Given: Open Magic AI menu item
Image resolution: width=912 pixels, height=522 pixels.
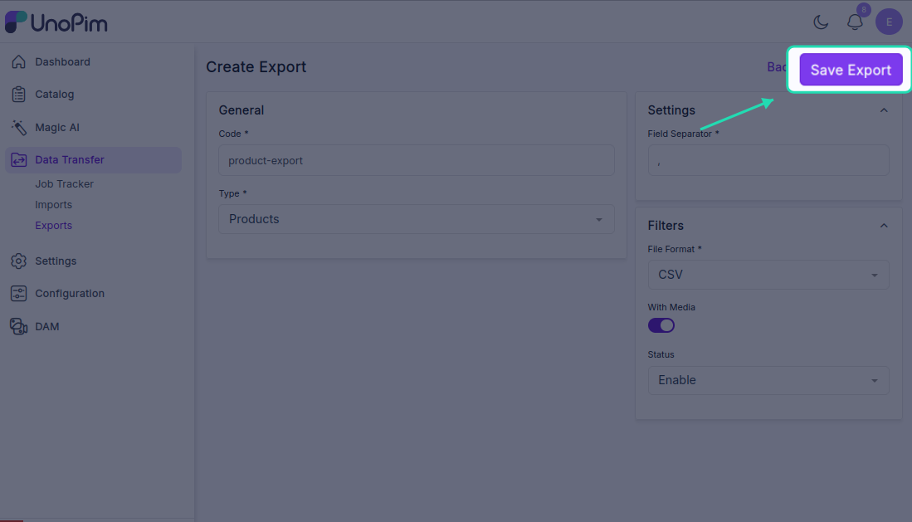Looking at the screenshot, I should click(57, 128).
